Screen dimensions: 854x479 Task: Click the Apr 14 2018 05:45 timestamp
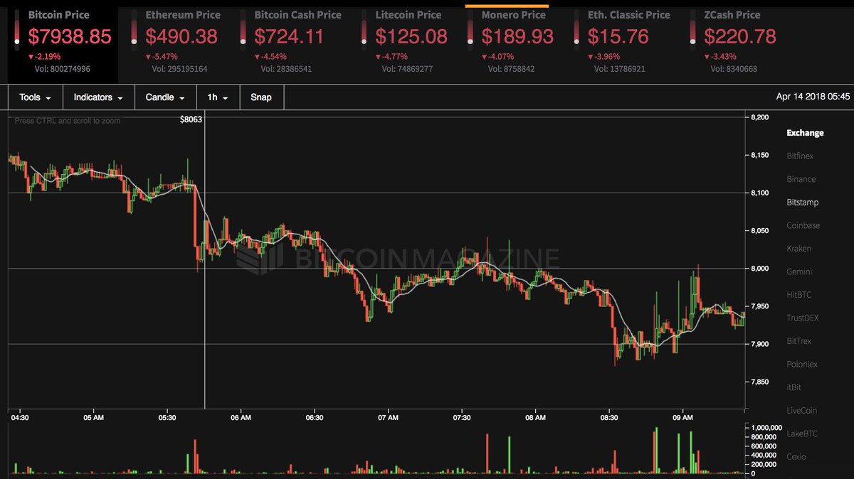[x=813, y=97]
